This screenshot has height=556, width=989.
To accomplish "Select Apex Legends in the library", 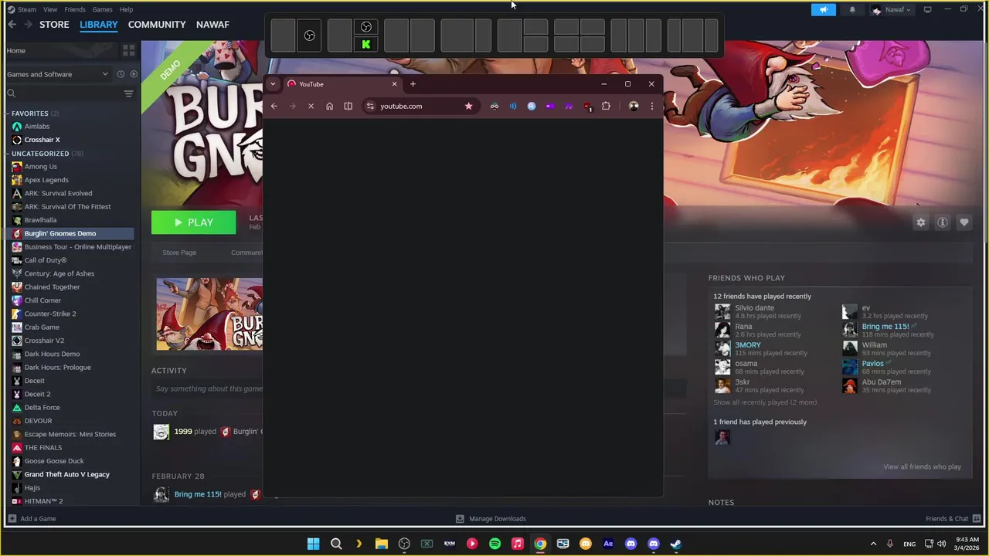I will coord(46,180).
